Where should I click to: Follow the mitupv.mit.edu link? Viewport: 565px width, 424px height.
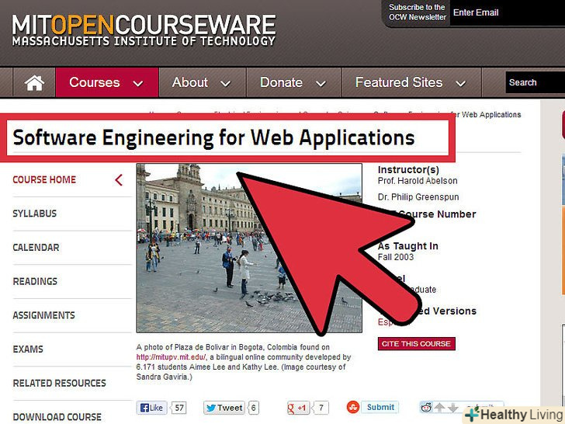[x=172, y=357]
